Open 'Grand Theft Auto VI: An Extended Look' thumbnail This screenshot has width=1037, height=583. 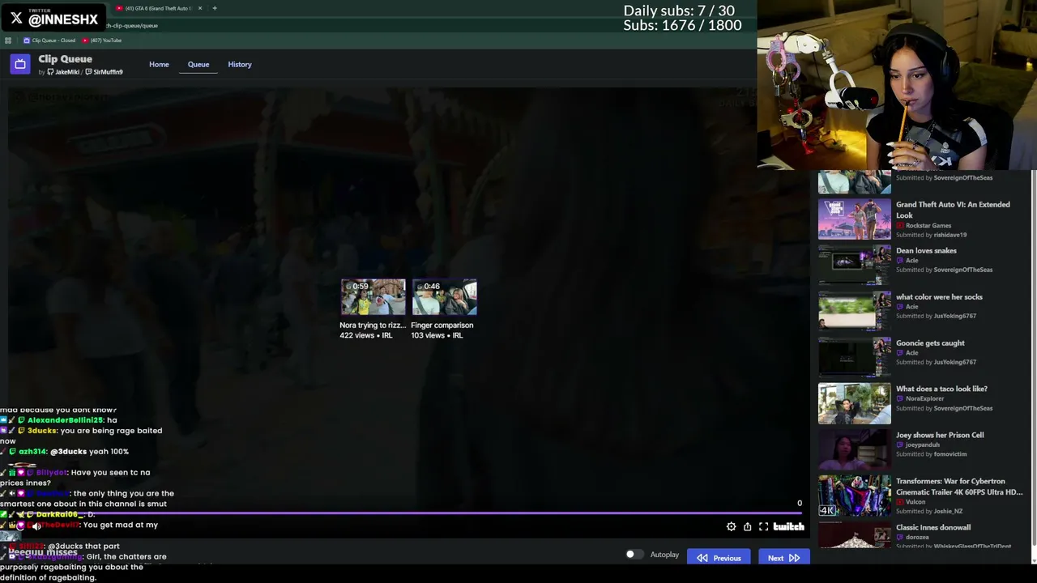point(854,219)
